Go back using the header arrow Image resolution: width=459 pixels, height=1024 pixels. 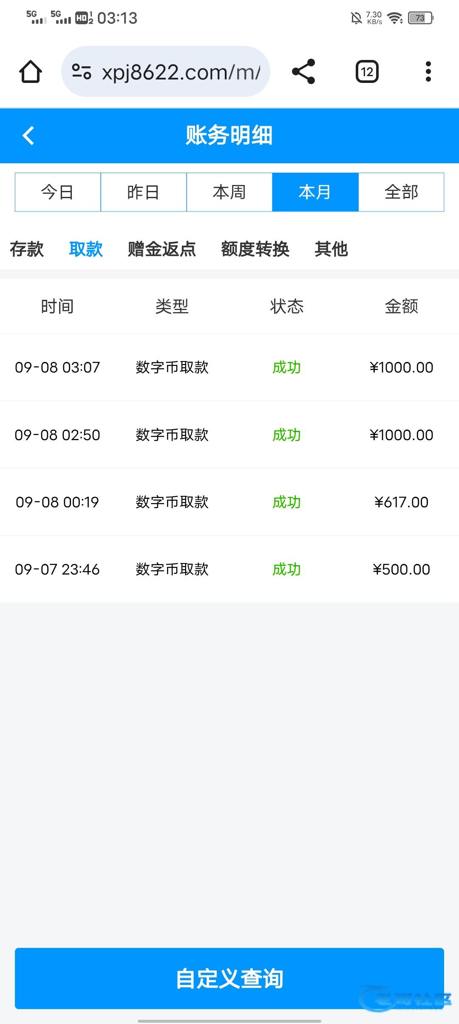(28, 136)
